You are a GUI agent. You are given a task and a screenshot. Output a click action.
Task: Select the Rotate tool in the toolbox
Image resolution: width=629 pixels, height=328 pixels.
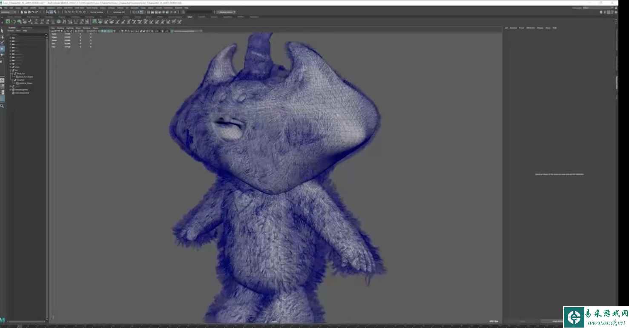[2, 55]
